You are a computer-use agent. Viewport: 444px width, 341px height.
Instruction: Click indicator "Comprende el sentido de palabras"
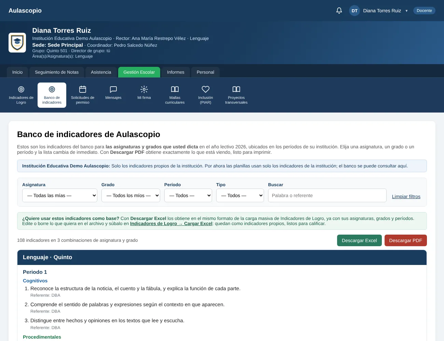tap(127, 305)
